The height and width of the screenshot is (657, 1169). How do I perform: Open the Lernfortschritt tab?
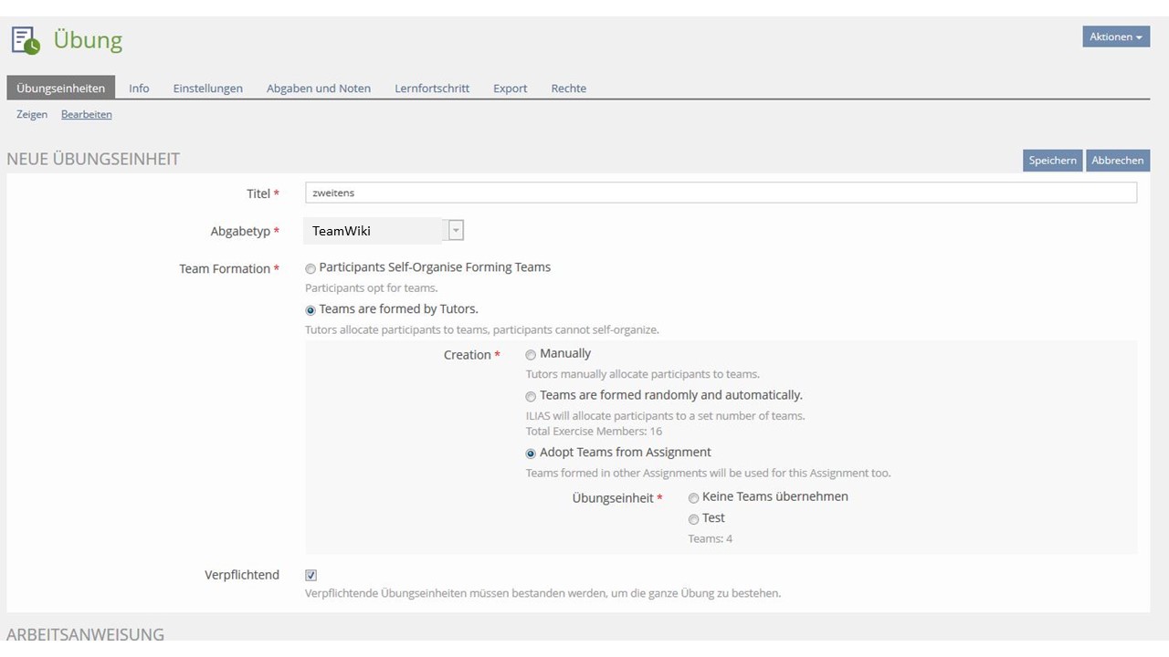pyautogui.click(x=432, y=89)
